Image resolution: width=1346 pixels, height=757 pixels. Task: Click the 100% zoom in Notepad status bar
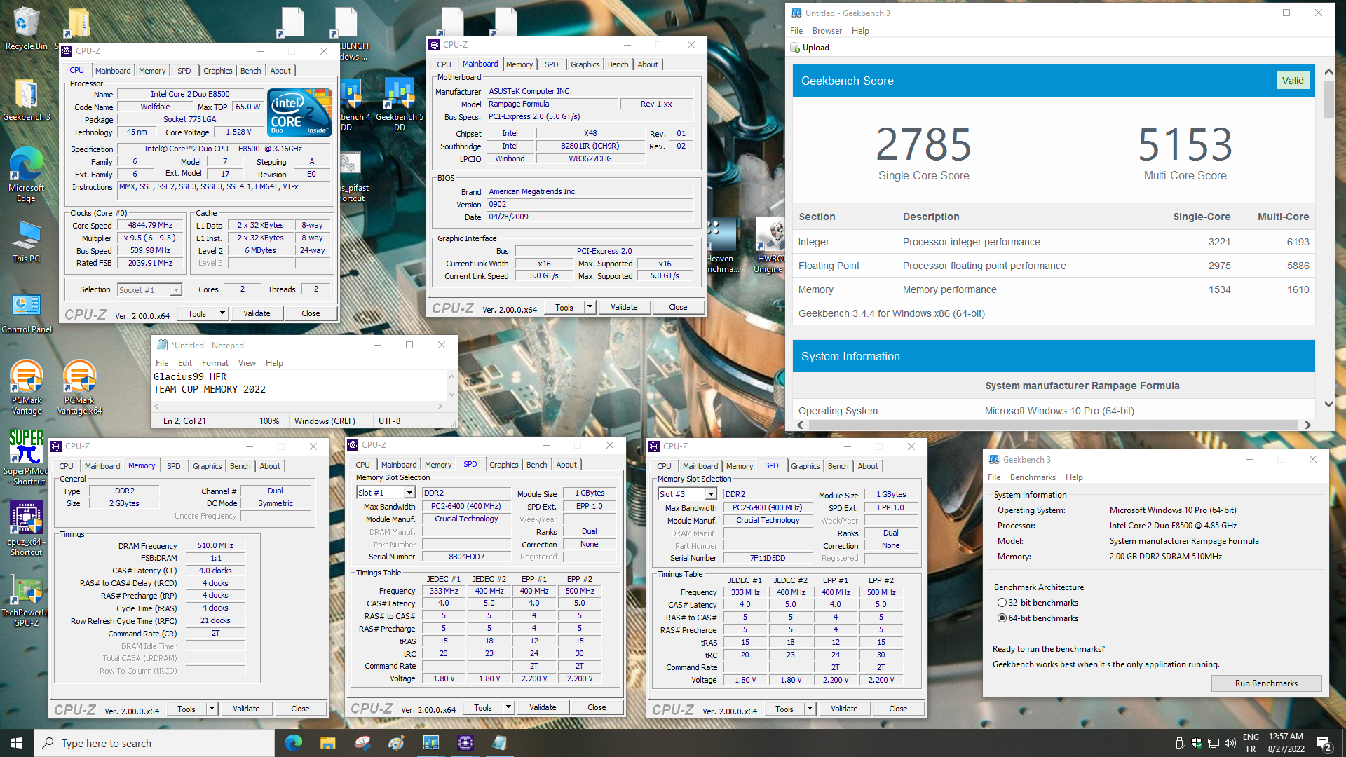pyautogui.click(x=269, y=421)
